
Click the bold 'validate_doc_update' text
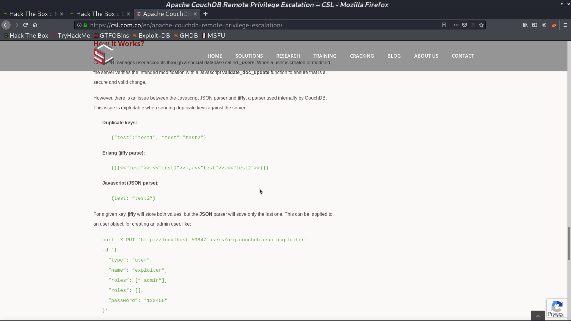(x=246, y=73)
